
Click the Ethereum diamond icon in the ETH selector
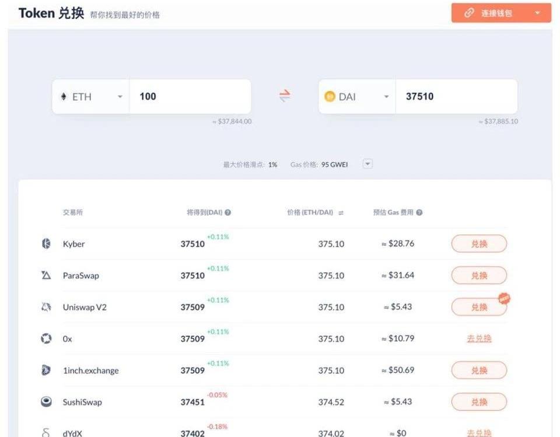coord(64,96)
